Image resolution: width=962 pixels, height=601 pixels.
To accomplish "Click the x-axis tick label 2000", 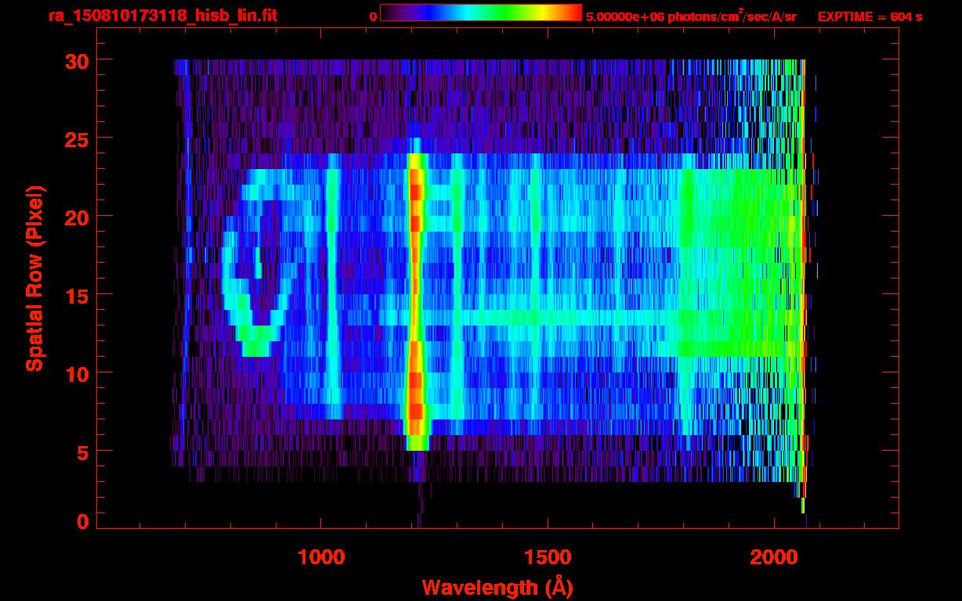I will 774,557.
